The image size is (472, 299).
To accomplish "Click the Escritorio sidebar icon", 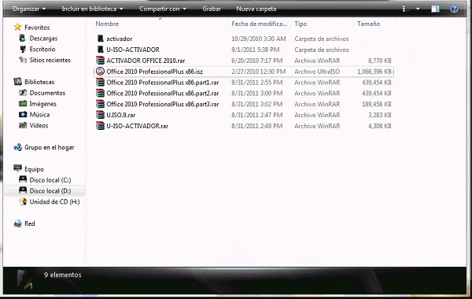I will click(x=23, y=49).
